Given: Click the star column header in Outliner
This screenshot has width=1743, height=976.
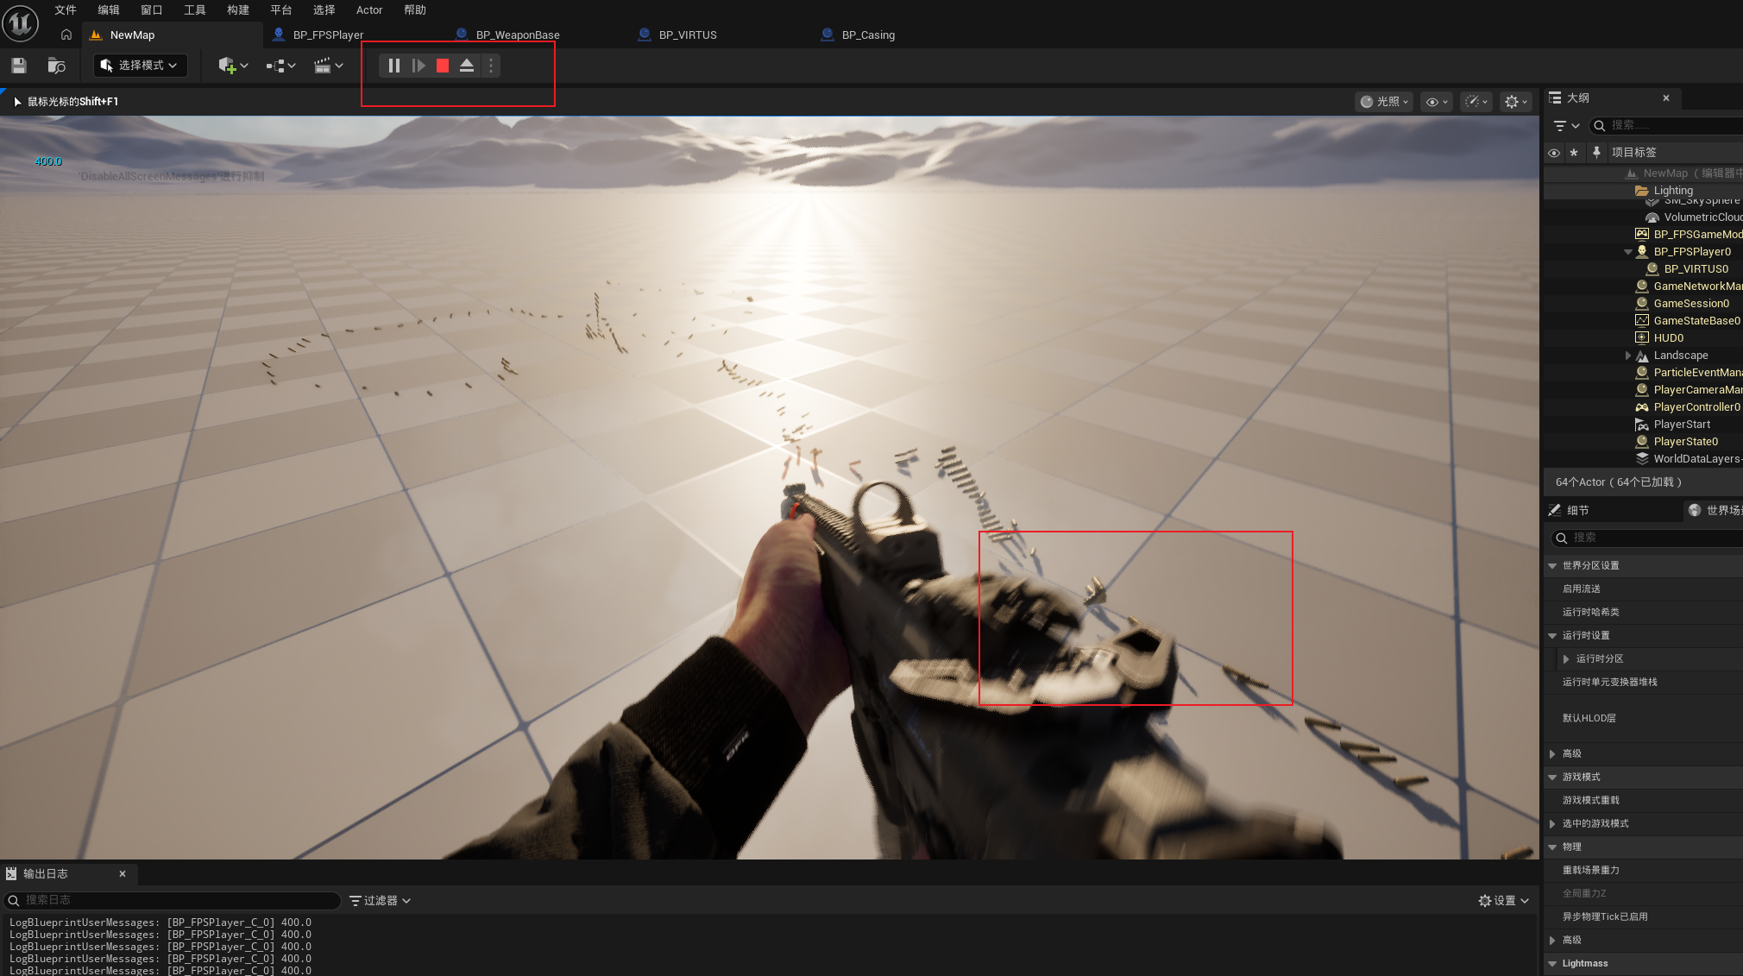Looking at the screenshot, I should [1574, 153].
